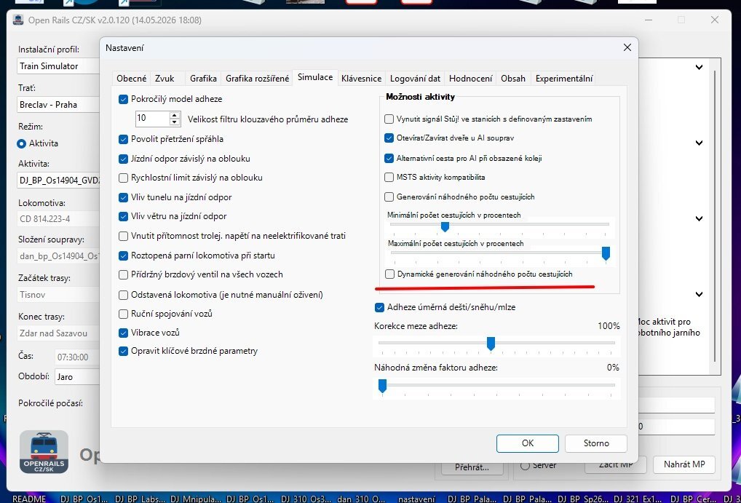Viewport: 741px width, 503px height.
Task: Toggle Vibrace vozů checkbox
Action: click(x=123, y=333)
